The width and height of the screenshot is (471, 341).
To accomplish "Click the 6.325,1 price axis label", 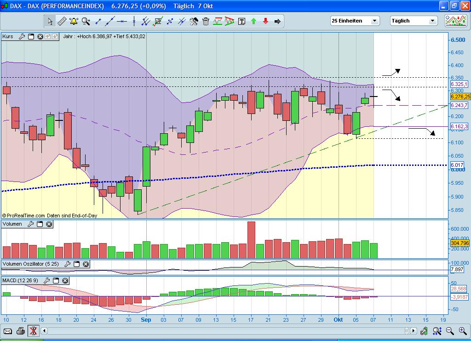I will click(459, 85).
